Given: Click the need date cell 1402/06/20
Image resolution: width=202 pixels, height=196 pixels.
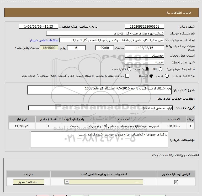Looking at the screenshot, I should coord(22,126).
